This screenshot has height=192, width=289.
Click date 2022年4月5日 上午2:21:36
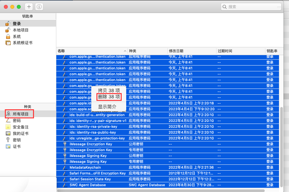point(191,167)
